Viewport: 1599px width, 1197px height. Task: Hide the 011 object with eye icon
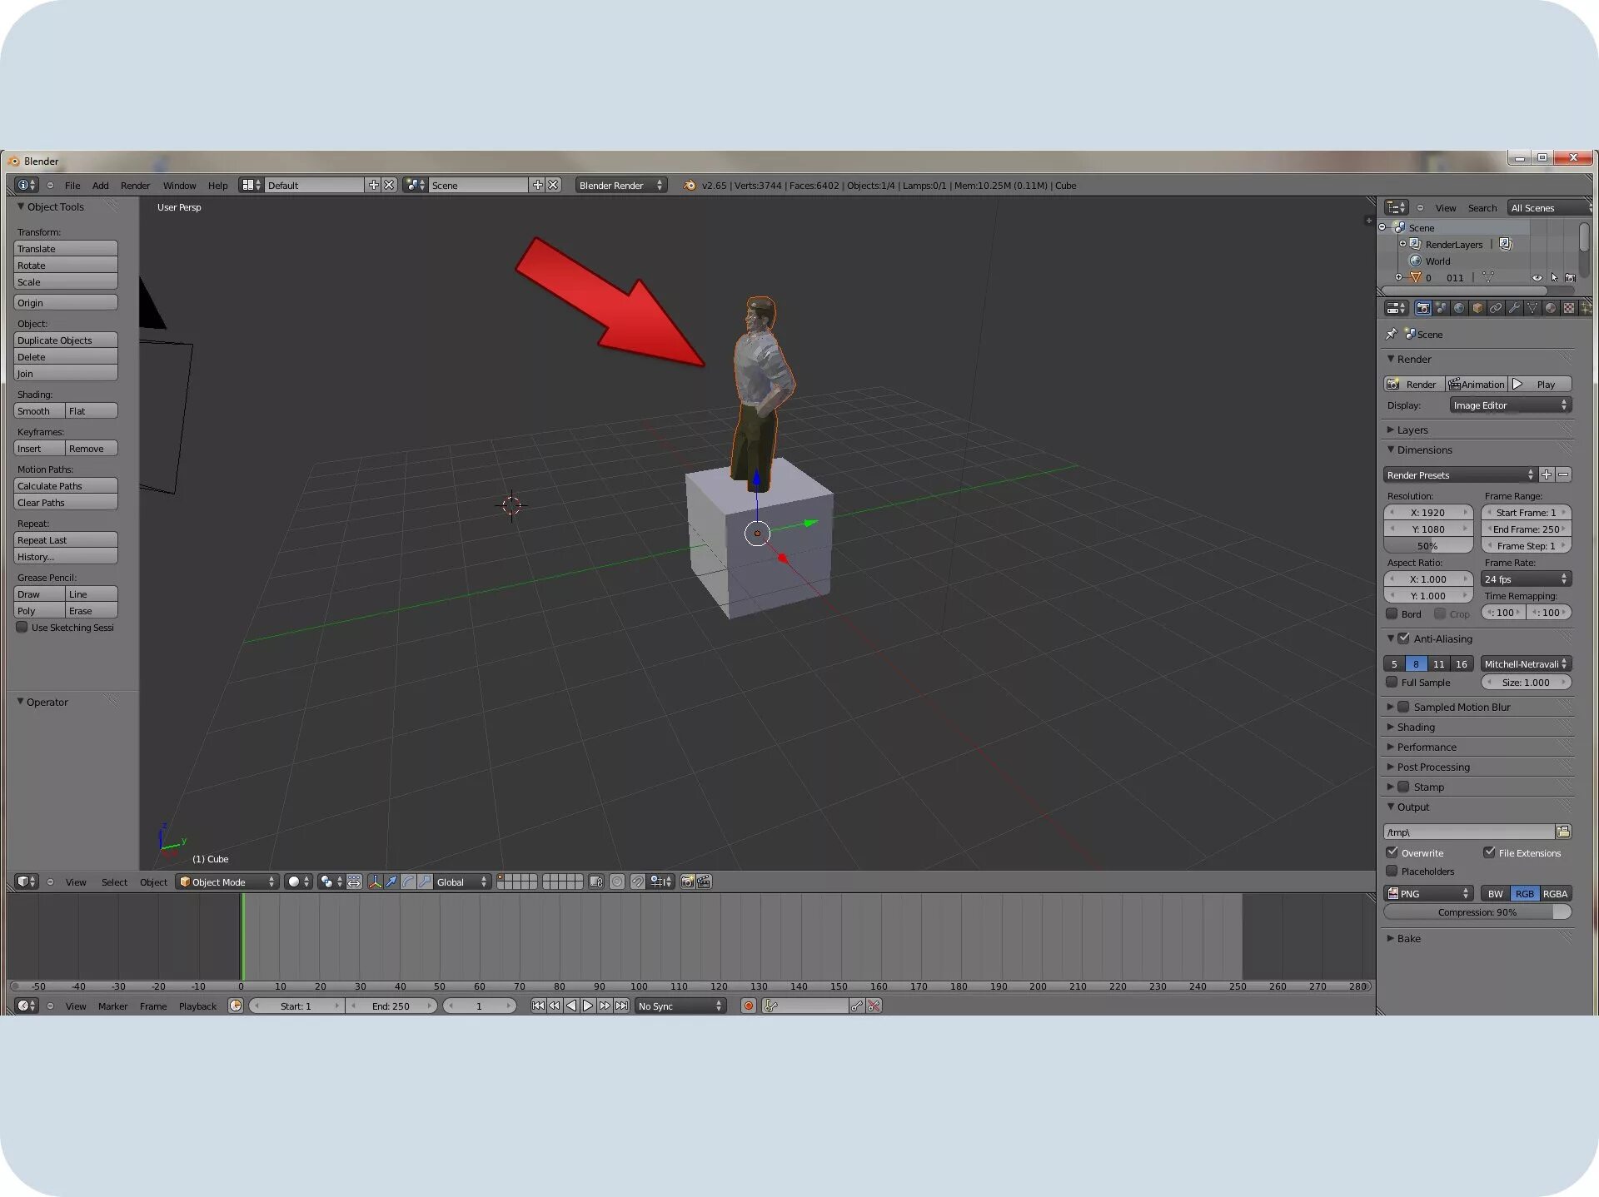point(1537,278)
